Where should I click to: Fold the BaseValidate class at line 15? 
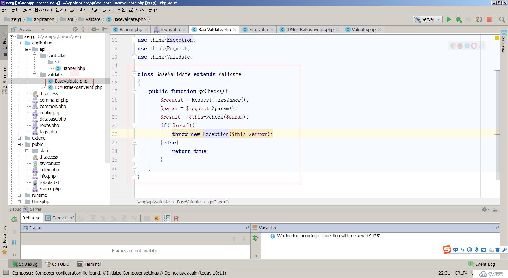click(x=134, y=74)
